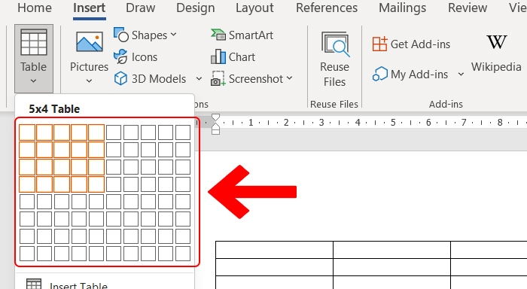The image size is (527, 289).
Task: Click the Shapes label text
Action: click(x=149, y=35)
